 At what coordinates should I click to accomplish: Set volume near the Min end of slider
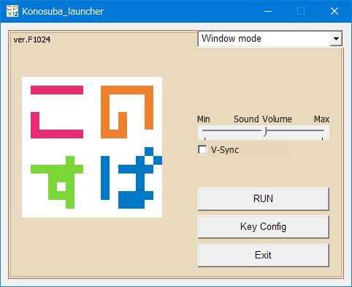tap(206, 131)
